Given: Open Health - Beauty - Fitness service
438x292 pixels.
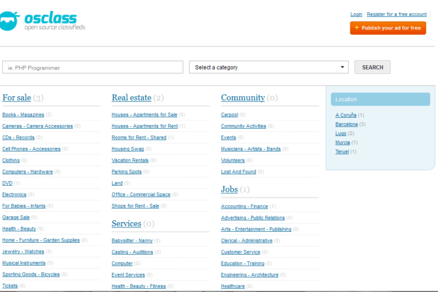Looking at the screenshot, I should [x=139, y=286].
